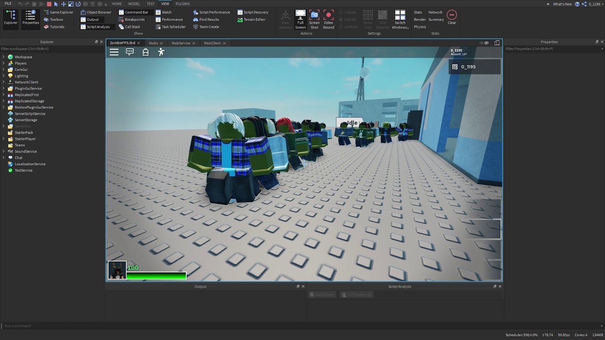Select the Move tool in quick access bar
Image resolution: width=605 pixels, height=340 pixels.
tap(63, 4)
